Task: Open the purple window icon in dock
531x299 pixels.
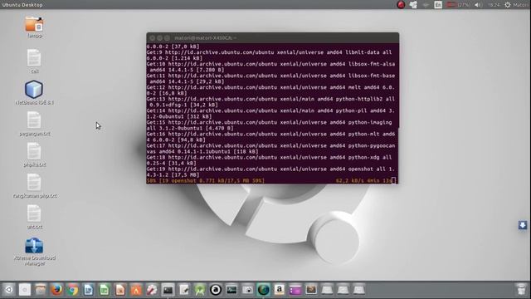Action: [295, 290]
